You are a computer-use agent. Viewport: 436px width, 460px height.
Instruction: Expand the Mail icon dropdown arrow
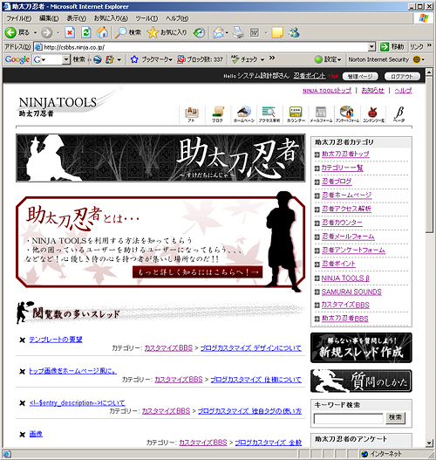227,32
